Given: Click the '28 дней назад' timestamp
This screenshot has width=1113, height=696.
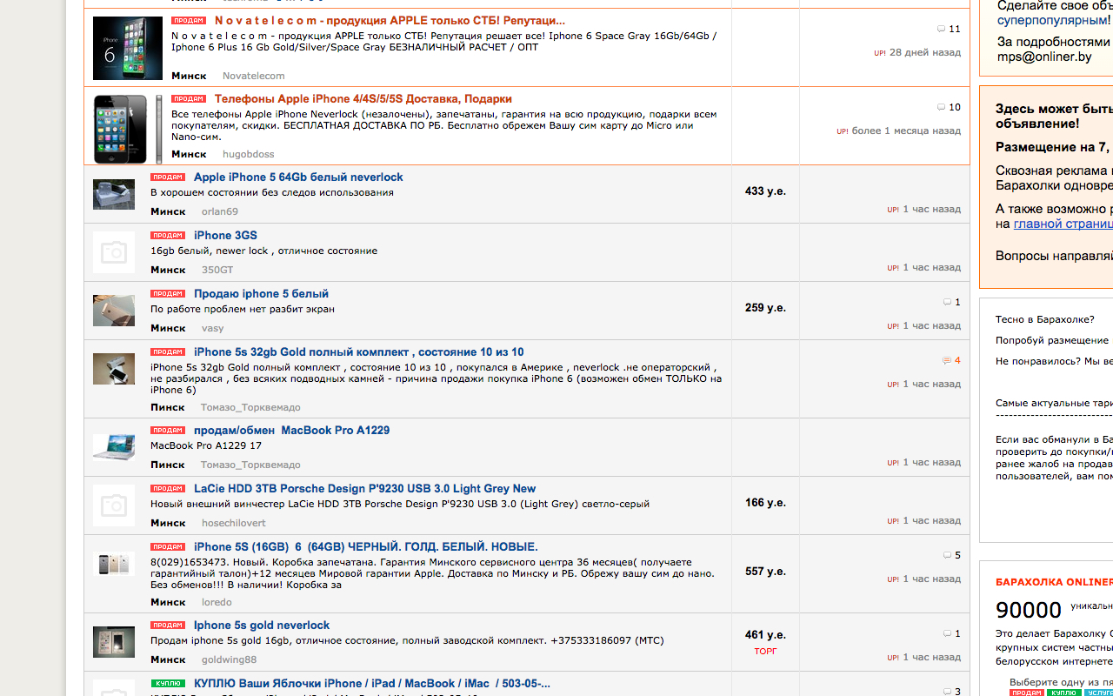Looking at the screenshot, I should pos(925,52).
